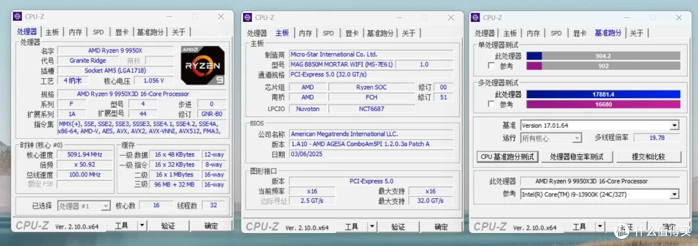
Task: Open reference CPU dropdown showing i9-13900K
Action: [674, 194]
